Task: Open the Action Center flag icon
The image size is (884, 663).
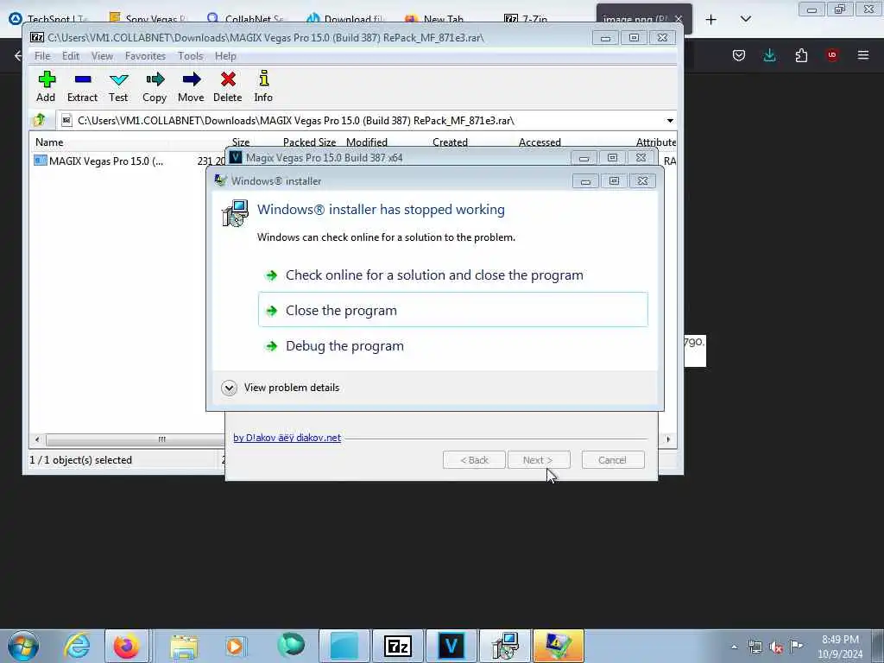Action: pyautogui.click(x=796, y=646)
